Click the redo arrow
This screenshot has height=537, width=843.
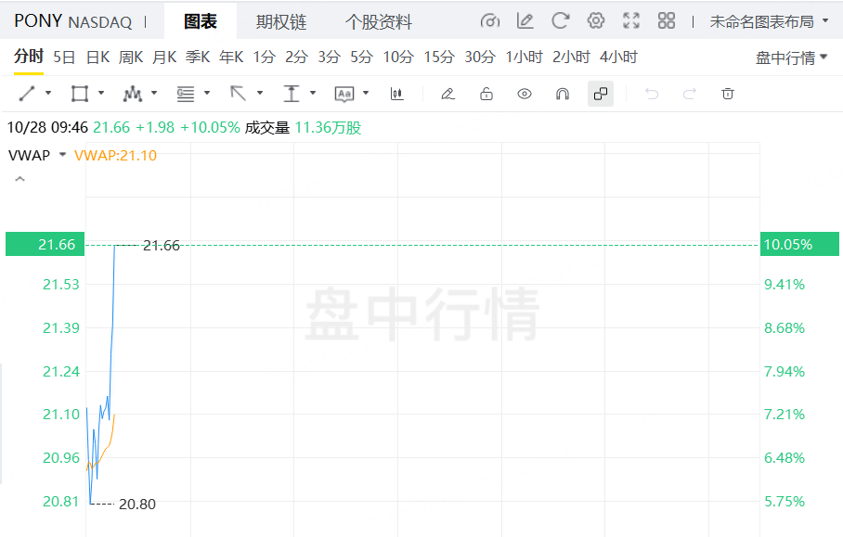pyautogui.click(x=689, y=94)
